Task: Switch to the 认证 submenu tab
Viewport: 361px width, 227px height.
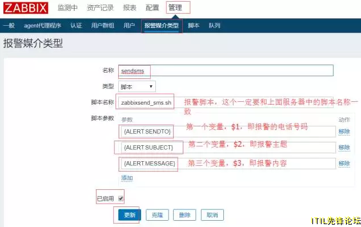Action: 76,25
